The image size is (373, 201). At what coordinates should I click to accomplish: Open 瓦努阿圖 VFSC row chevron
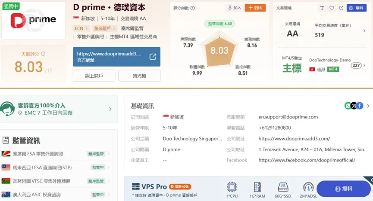[109, 181]
